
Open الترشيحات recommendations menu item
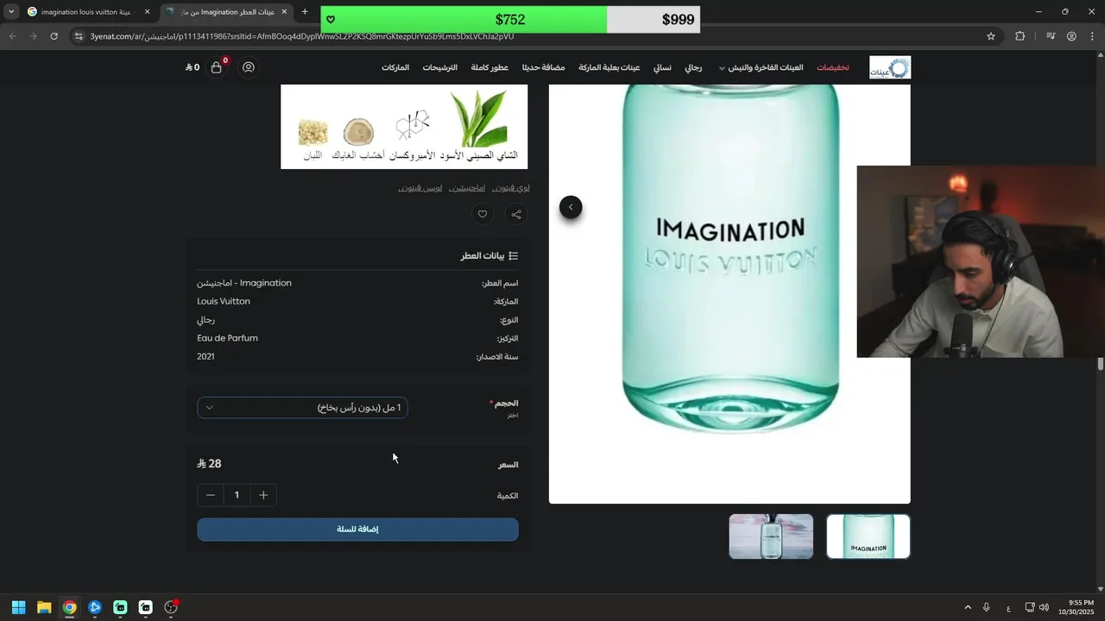440,67
